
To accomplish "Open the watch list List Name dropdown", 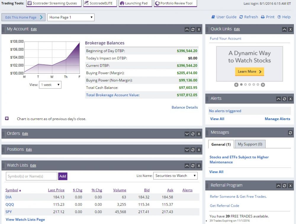I will 175,176.
